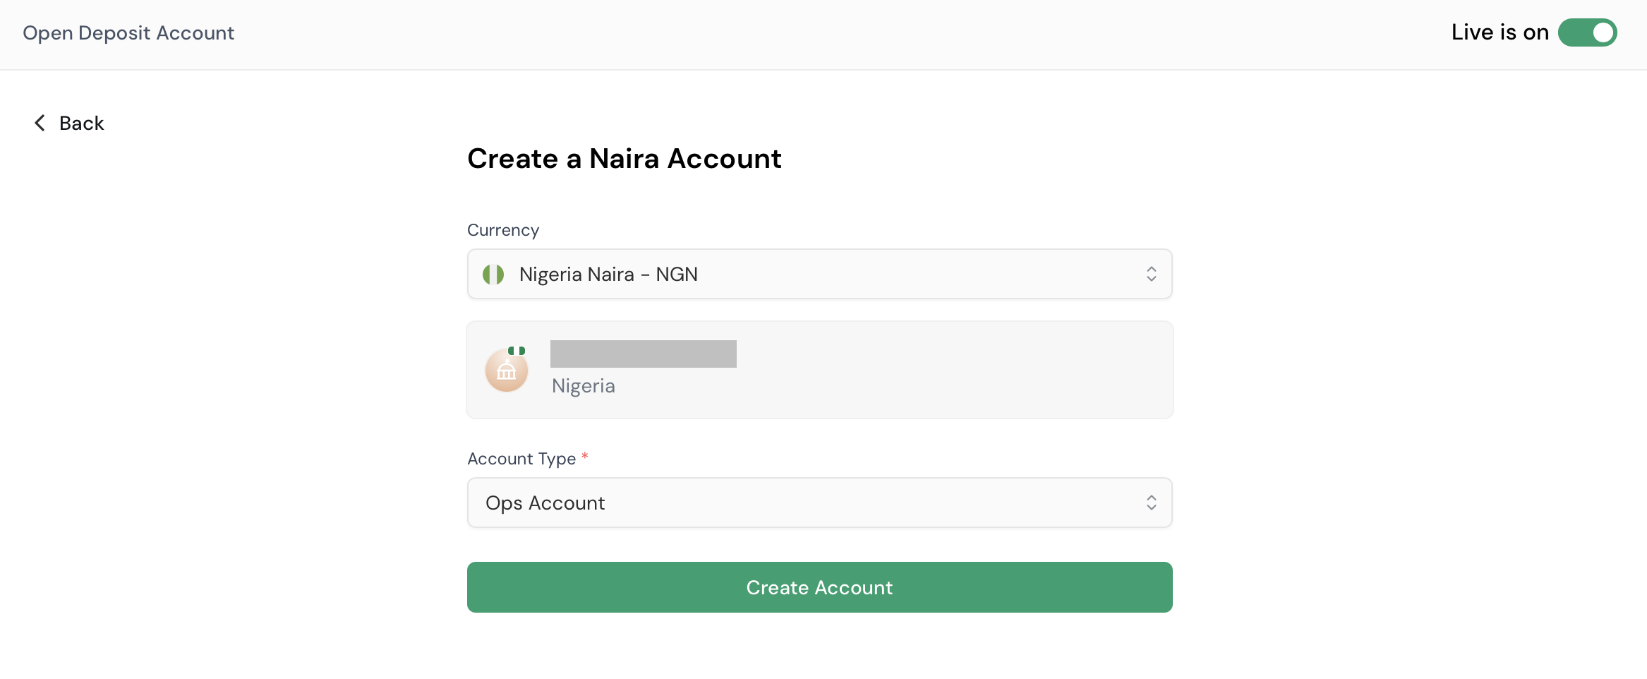
Task: Click the "Create a Naira Account" heading
Action: pos(624,159)
